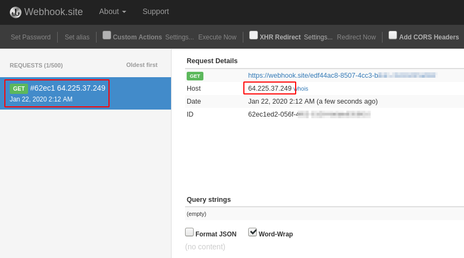Expand the About dropdown menu

112,11
